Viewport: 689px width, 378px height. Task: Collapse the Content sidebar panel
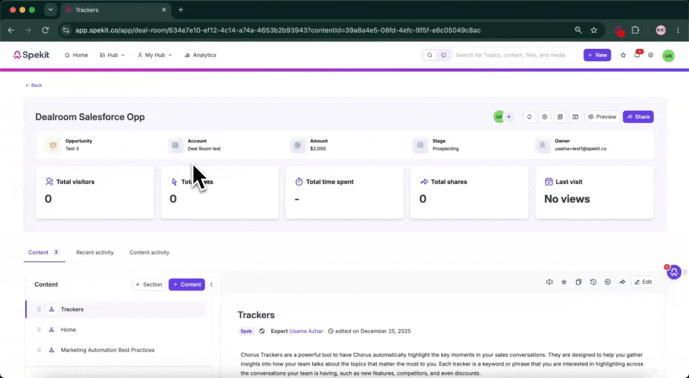[x=212, y=285]
